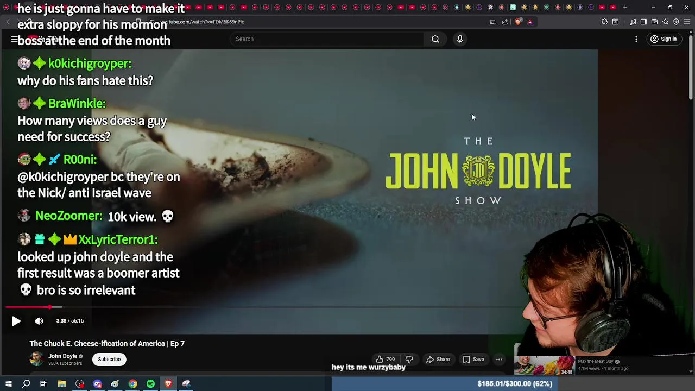Open the John Doyle channel avatar
This screenshot has height=391, width=695.
(37, 359)
